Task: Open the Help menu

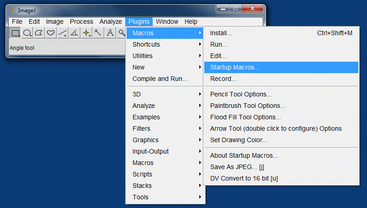Action: pos(191,21)
